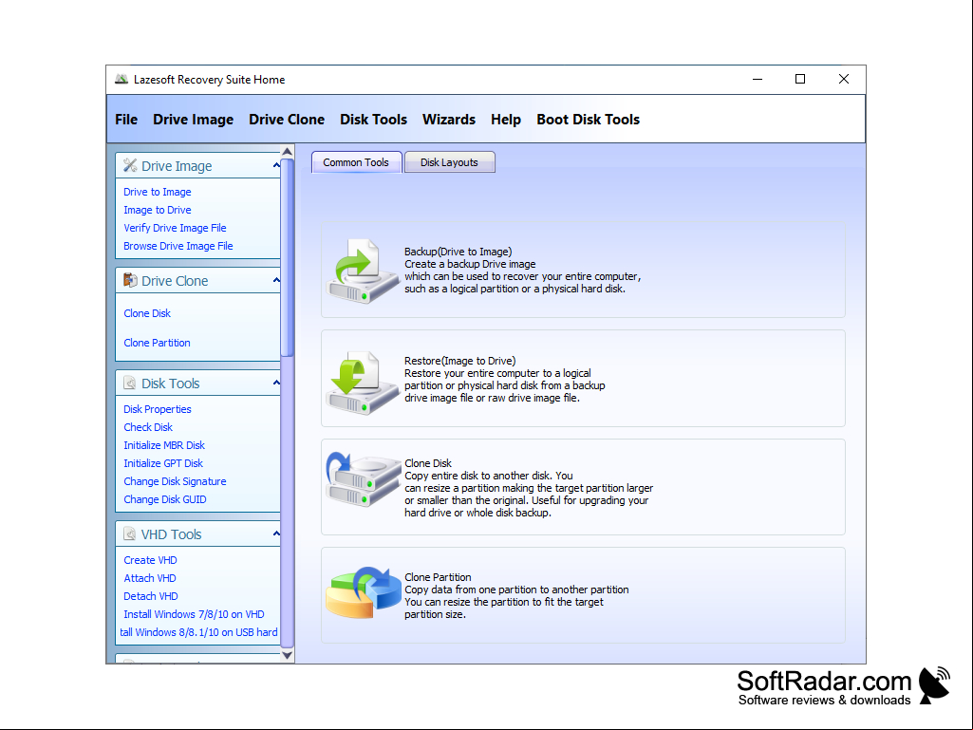Screen dimensions: 973x730
Task: Click the Restore(Image to Drive) description text
Action: pyautogui.click(x=504, y=380)
